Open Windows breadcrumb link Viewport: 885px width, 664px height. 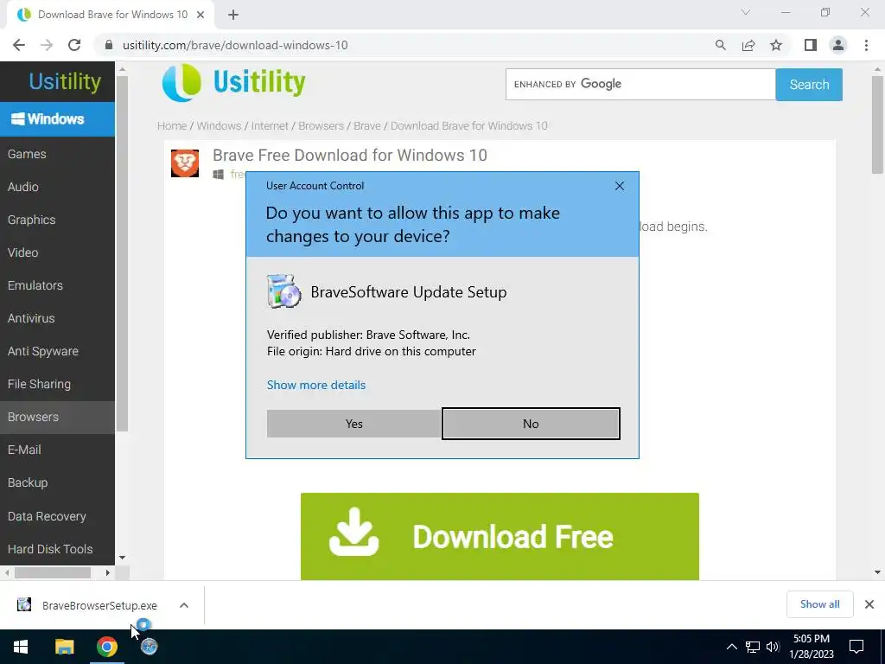219,126
